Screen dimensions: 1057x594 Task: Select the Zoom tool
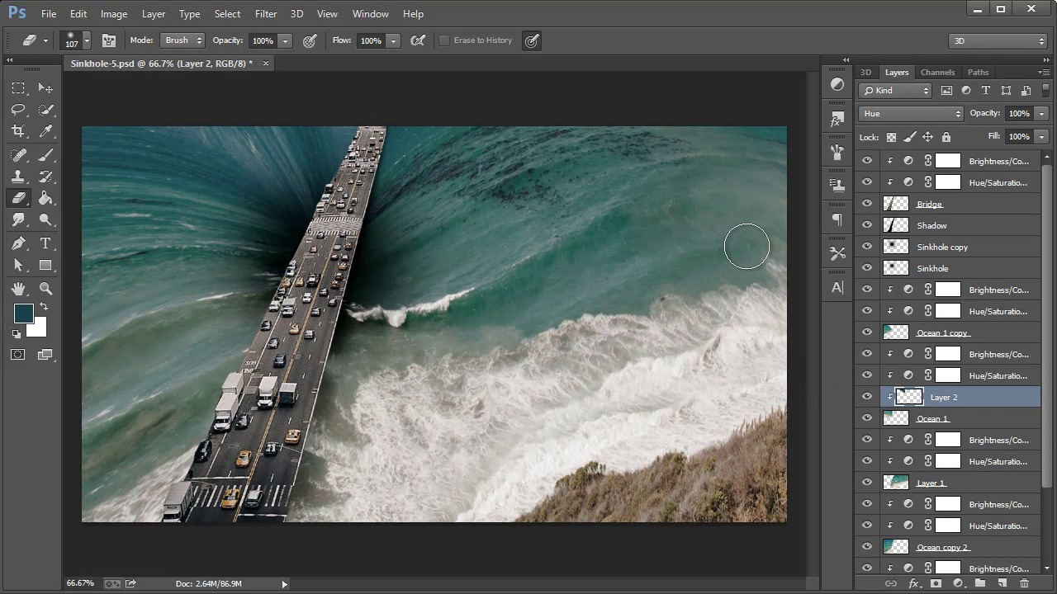coord(45,288)
